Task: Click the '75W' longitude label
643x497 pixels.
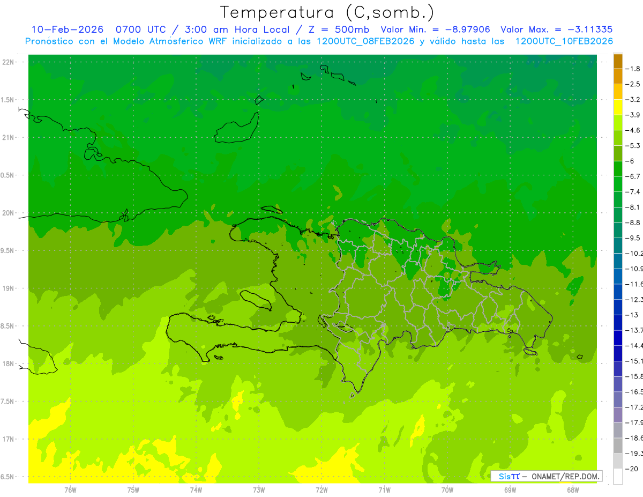Action: point(133,490)
